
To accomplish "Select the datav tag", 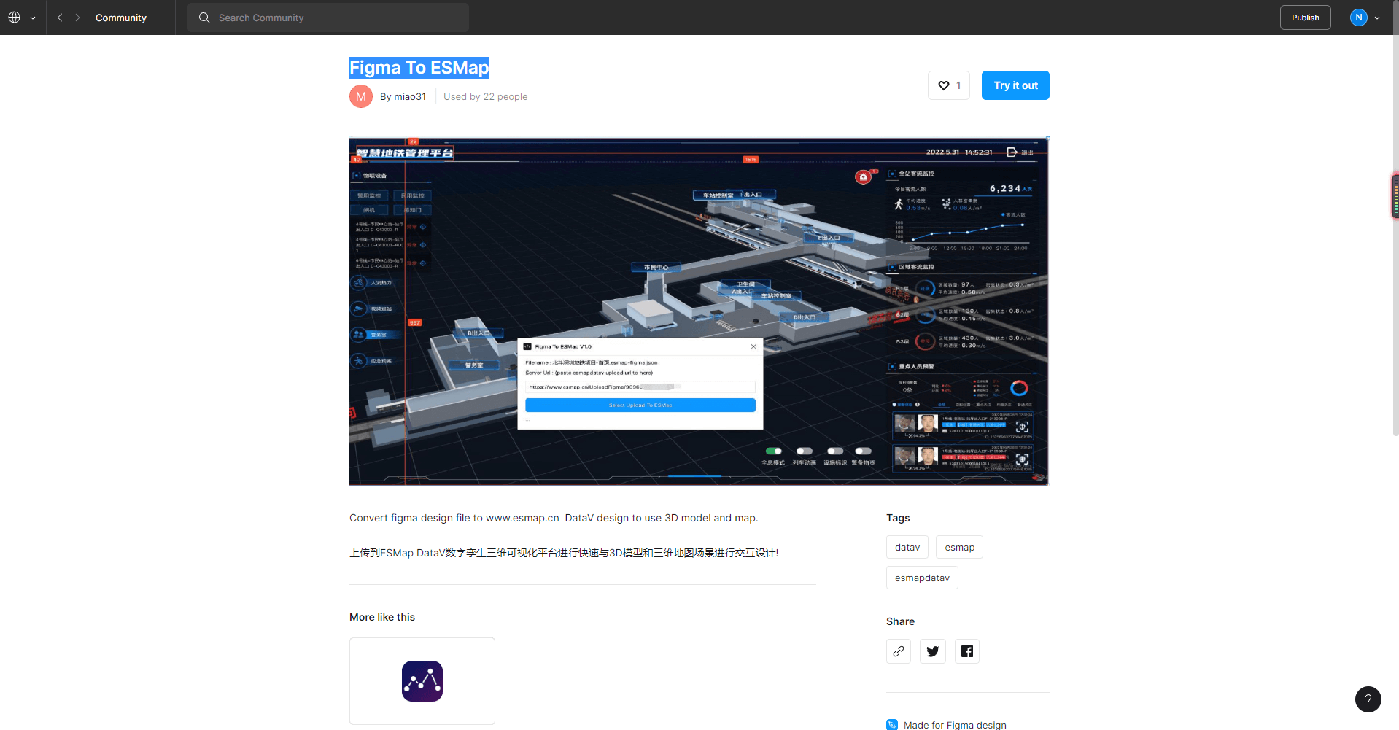I will pos(907,547).
